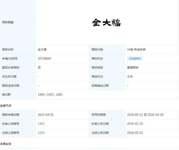Screen dimensions: 179x150
Task: Open registration announcement issue 1504 link
Action: pos(41,133)
